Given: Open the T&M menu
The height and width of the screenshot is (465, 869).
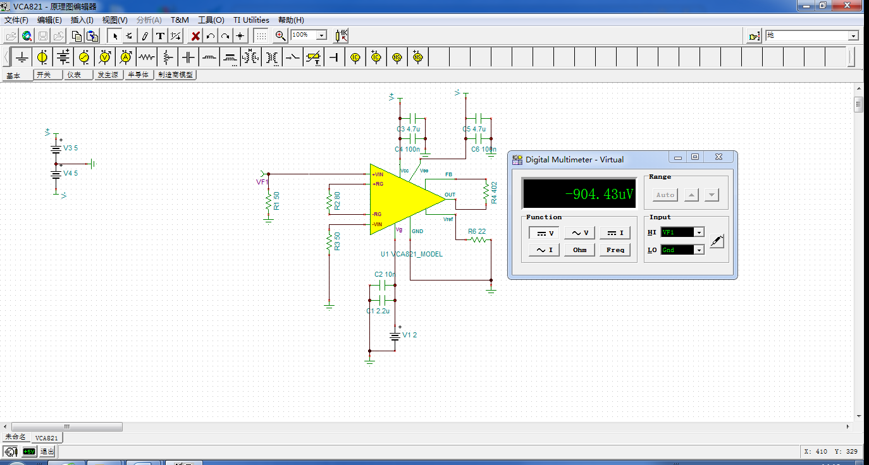Looking at the screenshot, I should pos(180,20).
